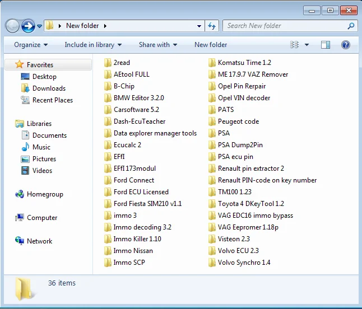
Task: Select the Ecucalc 2 folder icon
Action: click(x=108, y=145)
